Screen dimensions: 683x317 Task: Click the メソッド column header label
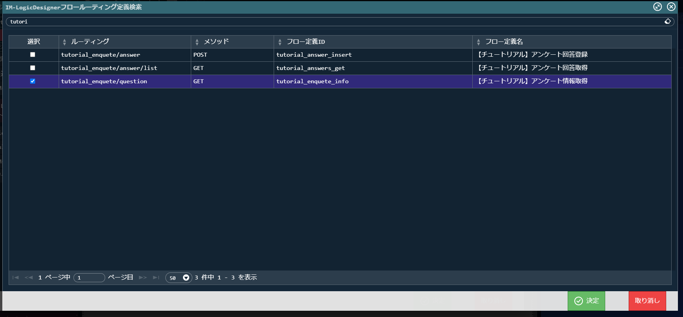click(216, 41)
